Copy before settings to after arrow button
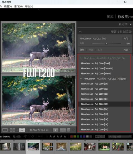 coord(56,130)
